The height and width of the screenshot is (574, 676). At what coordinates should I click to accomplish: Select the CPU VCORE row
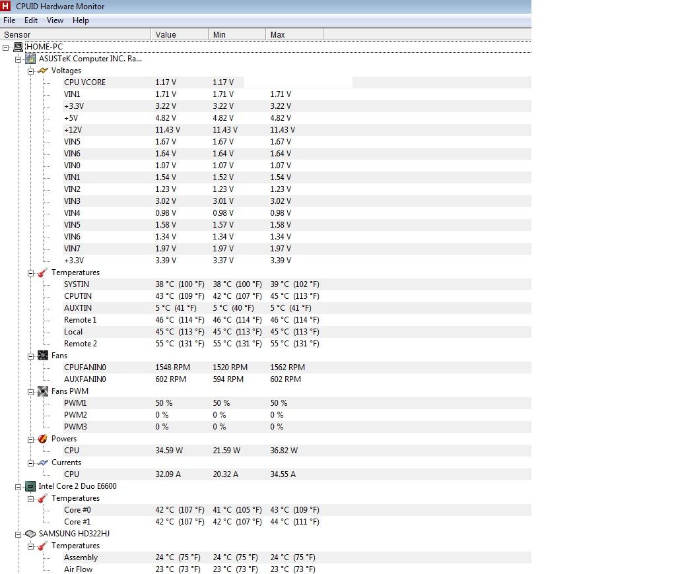pos(297,82)
